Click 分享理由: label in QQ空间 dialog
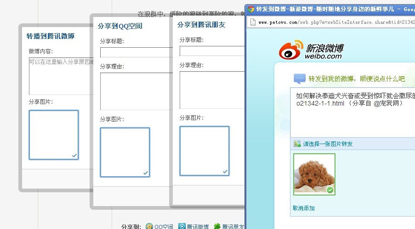The height and width of the screenshot is (229, 415). 112,67
